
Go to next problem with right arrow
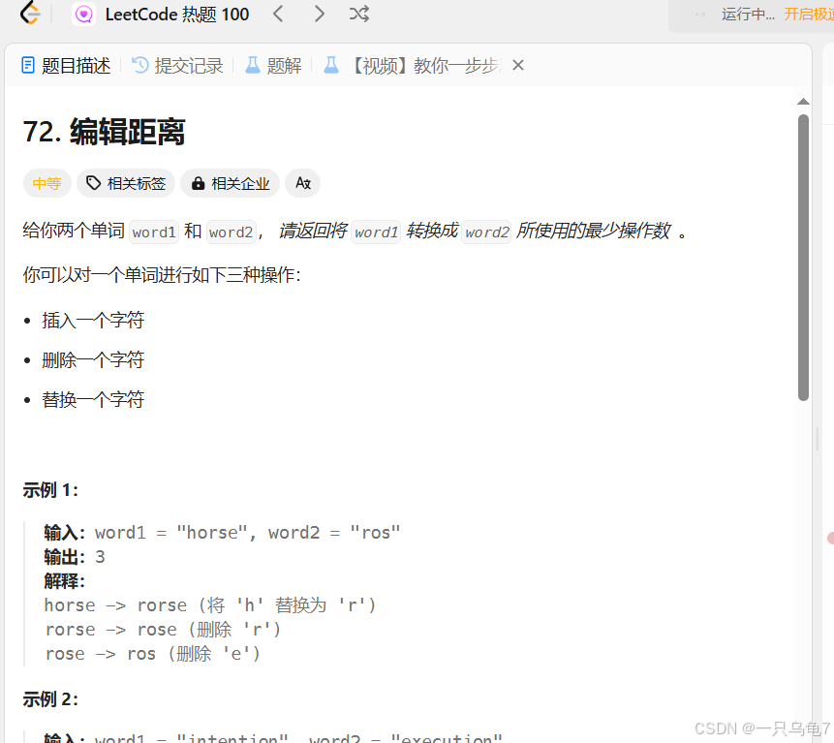(x=319, y=14)
